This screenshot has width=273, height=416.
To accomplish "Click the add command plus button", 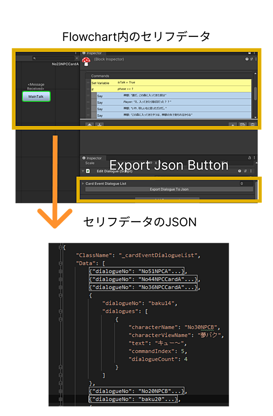I will [x=232, y=125].
